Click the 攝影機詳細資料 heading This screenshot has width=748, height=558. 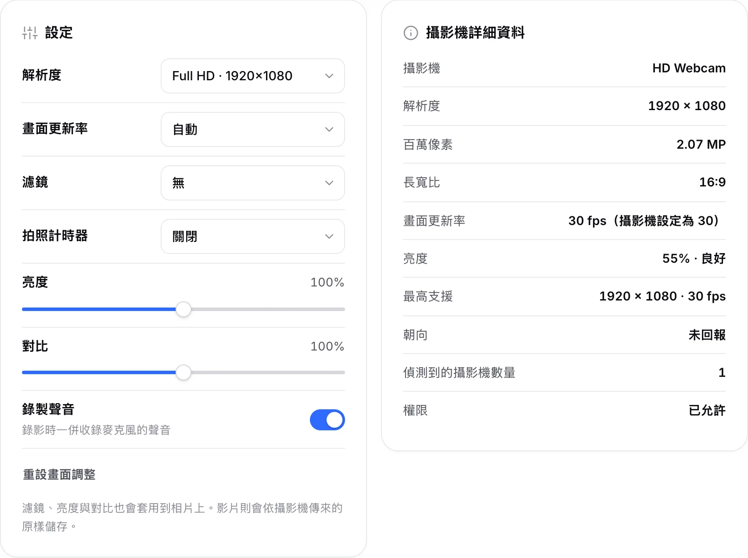click(x=475, y=33)
